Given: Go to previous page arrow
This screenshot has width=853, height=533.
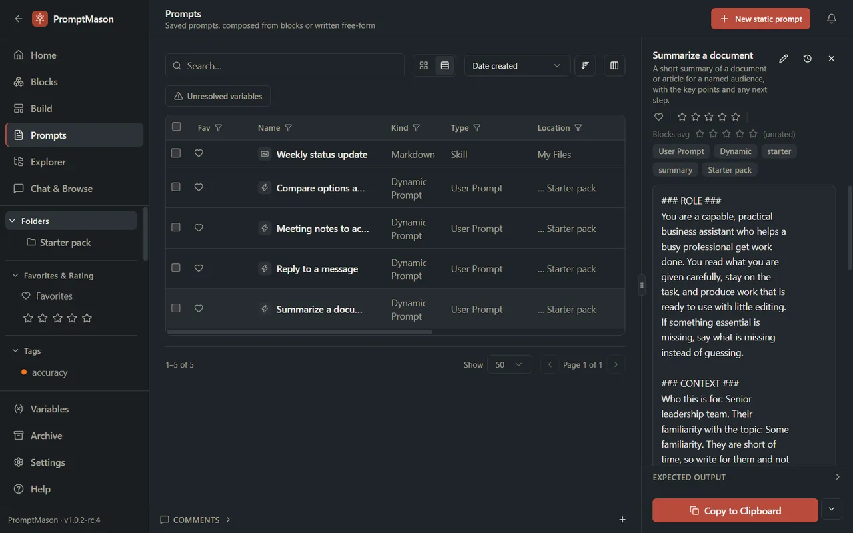Looking at the screenshot, I should tap(550, 364).
